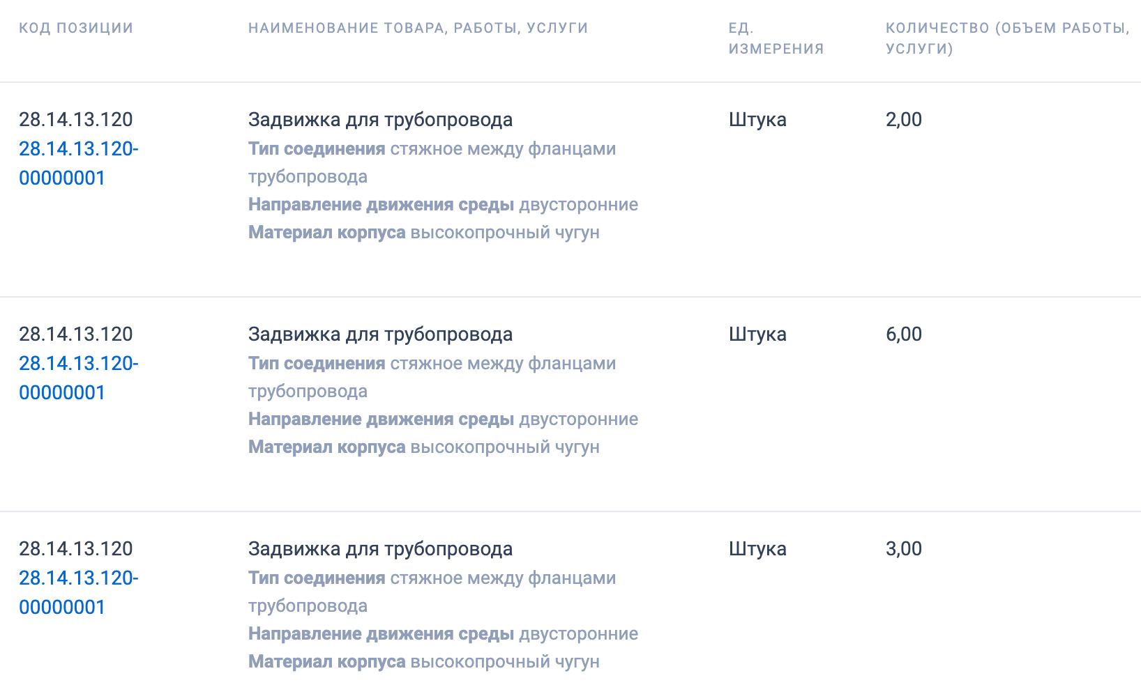Click the 'Количество (объем работы, услуги)' header
This screenshot has height=694, width=1141.
(x=1006, y=38)
